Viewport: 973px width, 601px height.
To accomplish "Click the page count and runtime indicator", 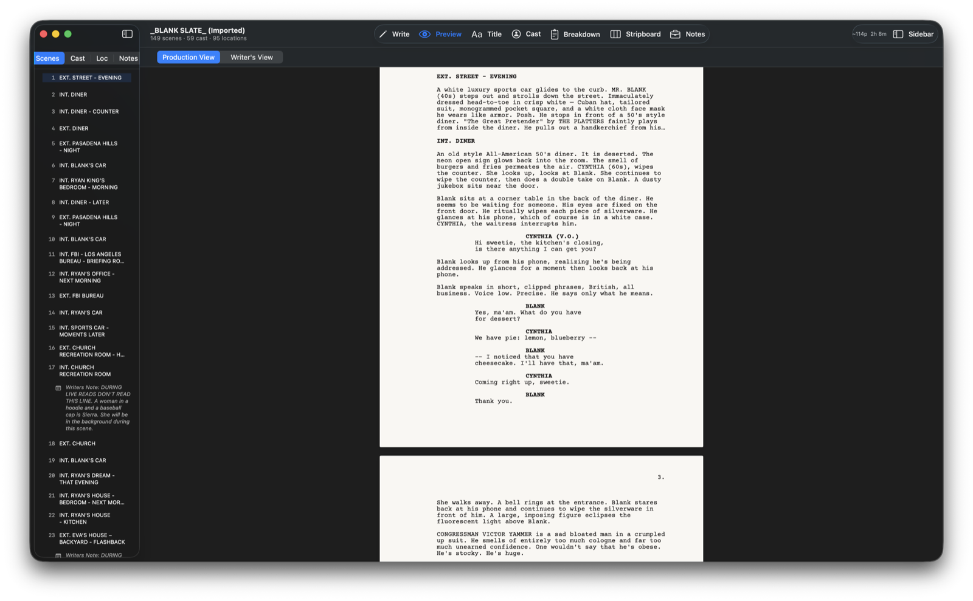I will [870, 34].
